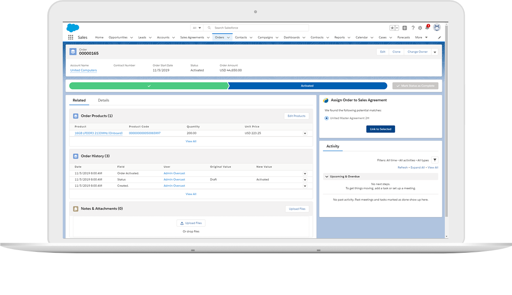Open the user profile avatar
The height and width of the screenshot is (295, 512).
tap(437, 28)
